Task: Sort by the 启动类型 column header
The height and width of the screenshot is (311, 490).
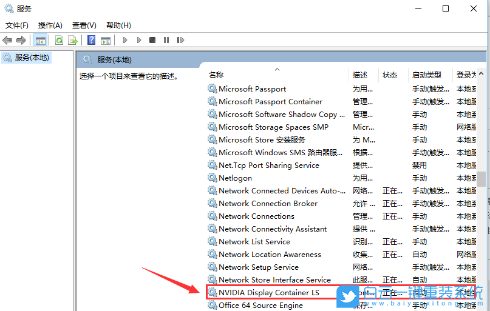Action: tap(427, 75)
